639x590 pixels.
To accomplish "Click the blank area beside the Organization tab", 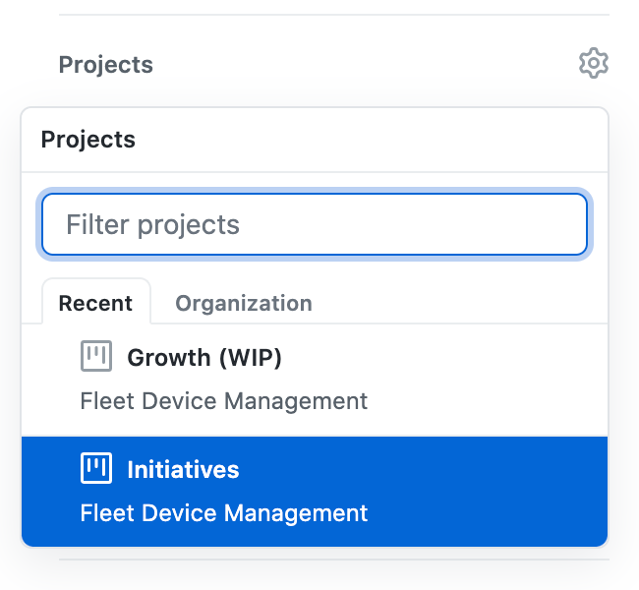I will pyautogui.click(x=460, y=304).
